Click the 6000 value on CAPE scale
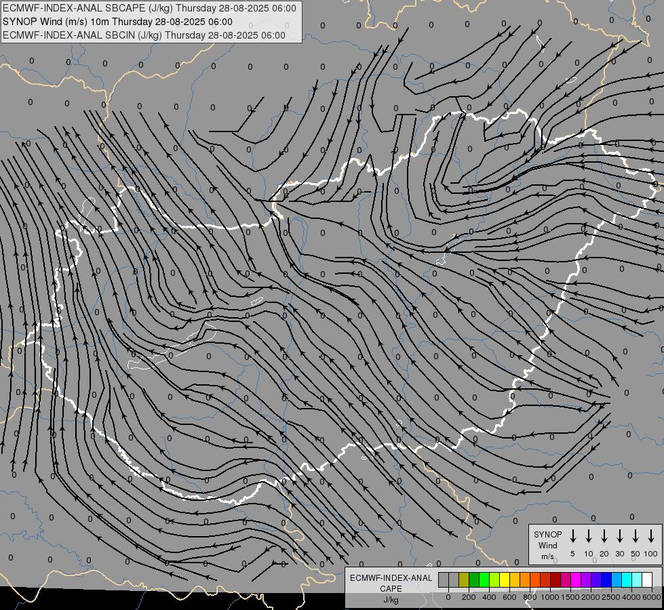 [652, 597]
